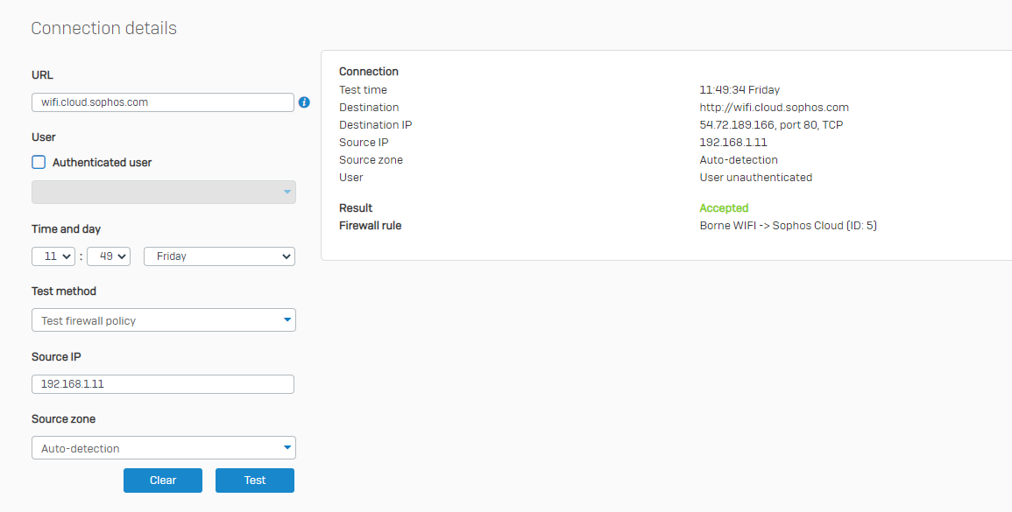Open the day dropdown showing Friday
Viewport: 1012px width, 512px height.
point(219,256)
